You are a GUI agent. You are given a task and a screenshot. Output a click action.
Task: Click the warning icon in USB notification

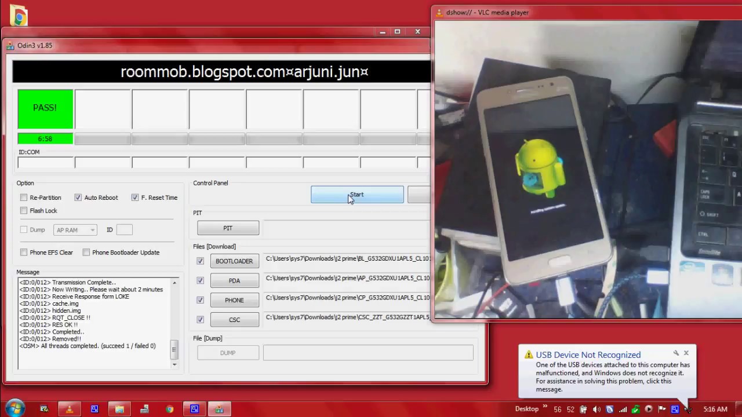528,355
